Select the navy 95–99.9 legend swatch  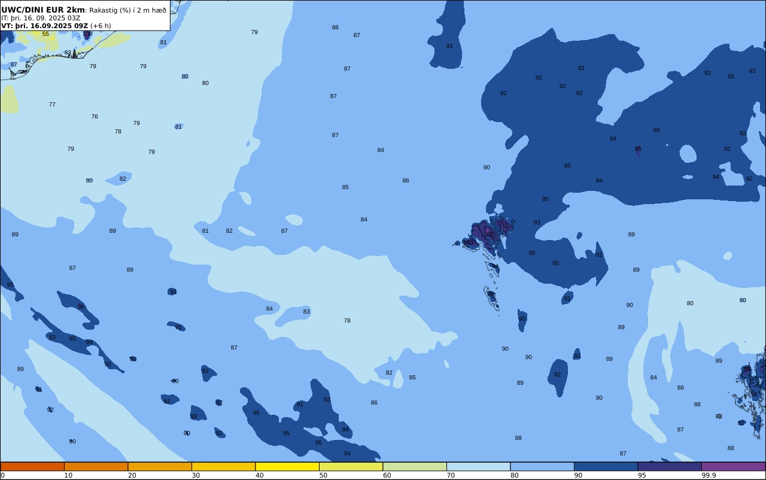(670, 466)
